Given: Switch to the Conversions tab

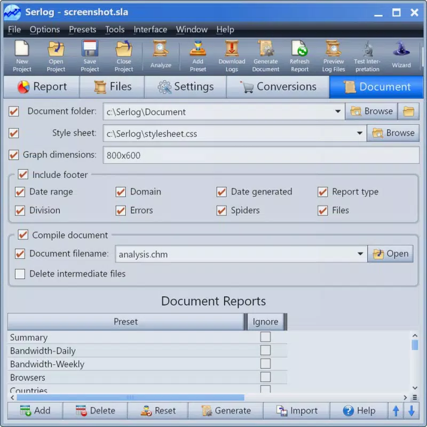Looking at the screenshot, I should pyautogui.click(x=278, y=87).
